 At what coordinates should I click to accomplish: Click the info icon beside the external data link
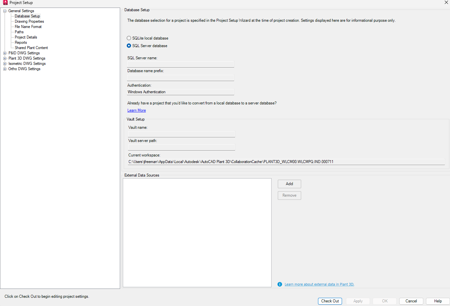pos(279,284)
